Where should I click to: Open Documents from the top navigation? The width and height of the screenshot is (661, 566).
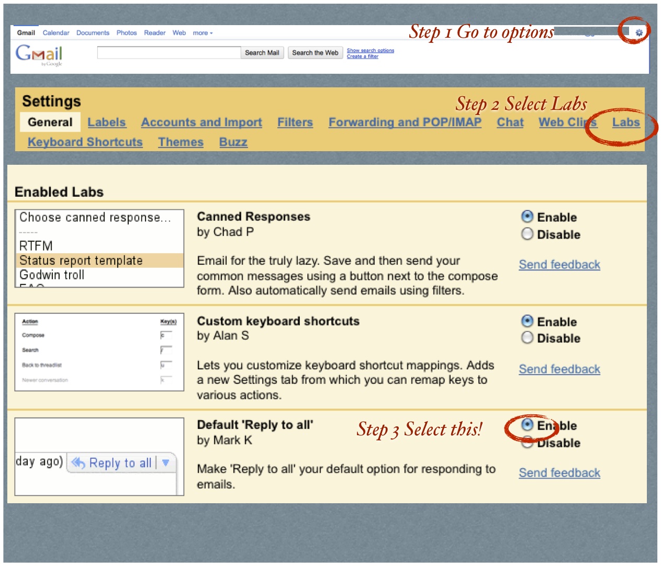point(93,33)
